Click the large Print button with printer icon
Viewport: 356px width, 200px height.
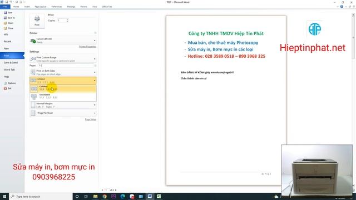(x=37, y=21)
